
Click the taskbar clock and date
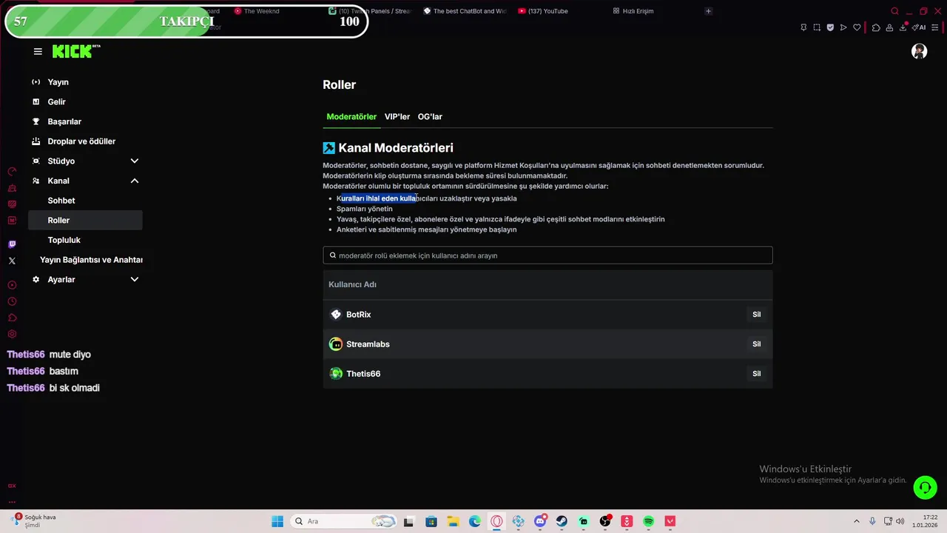tap(925, 521)
